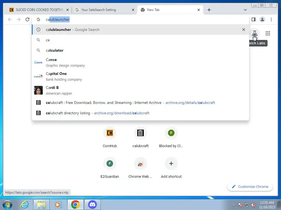Image resolution: width=281 pixels, height=210 pixels.
Task: Select the 'ca' search suggestion
Action: coord(140,40)
